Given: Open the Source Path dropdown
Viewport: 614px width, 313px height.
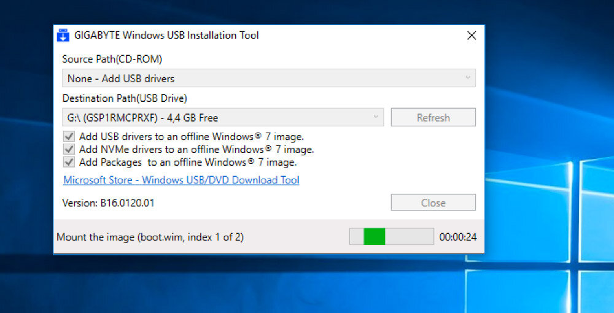Looking at the screenshot, I should click(269, 79).
